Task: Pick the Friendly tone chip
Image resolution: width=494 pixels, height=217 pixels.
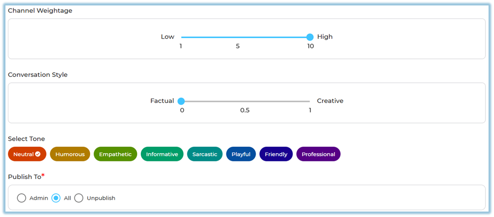Action: pos(276,154)
